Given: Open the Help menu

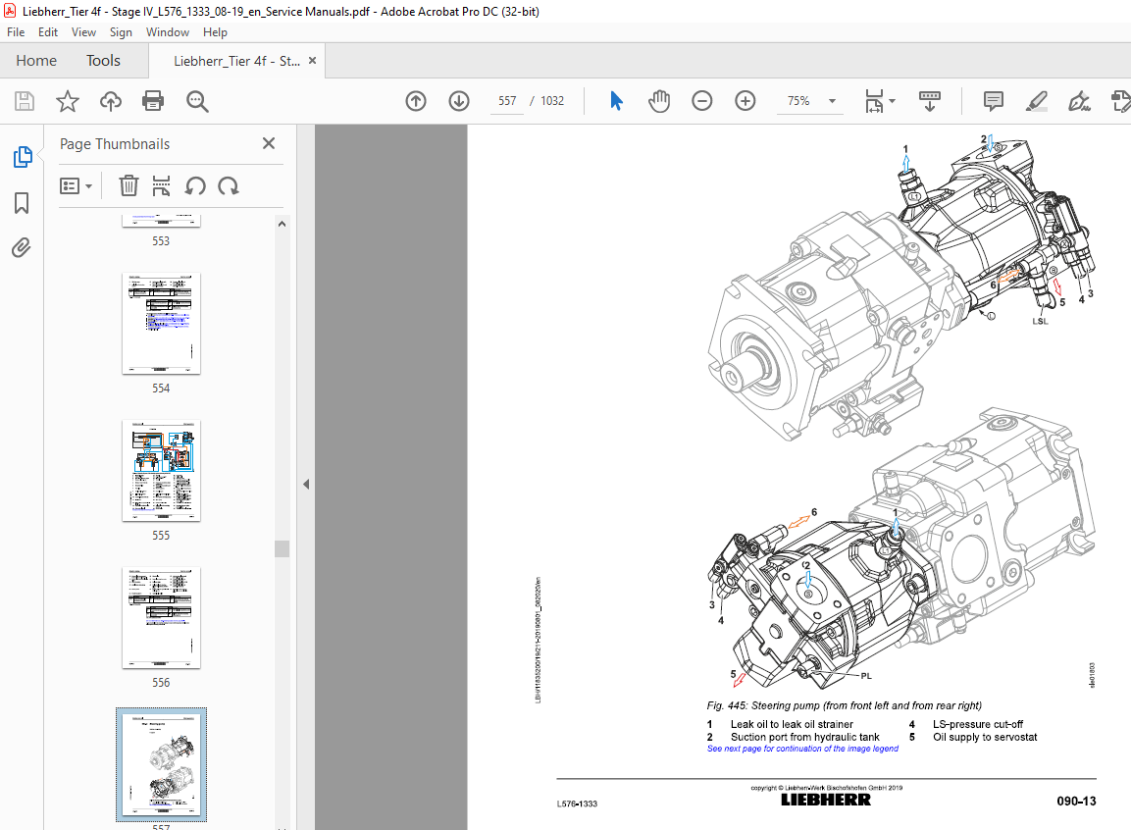Looking at the screenshot, I should click(215, 31).
